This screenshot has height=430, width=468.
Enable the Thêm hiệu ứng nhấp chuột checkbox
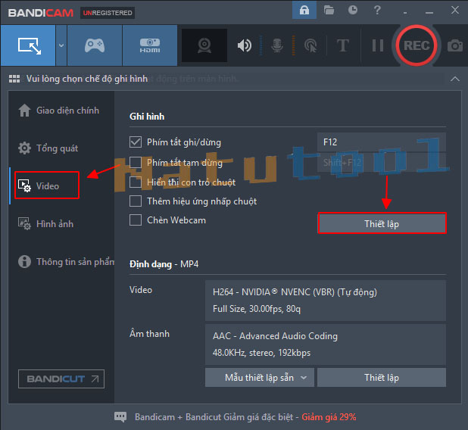pos(136,201)
